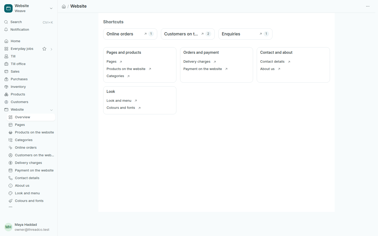The width and height of the screenshot is (378, 236).
Task: Click the Delivery charges dollar icon
Action: (x=10, y=163)
